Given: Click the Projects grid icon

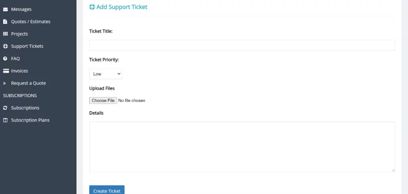Looking at the screenshot, I should tap(5, 34).
